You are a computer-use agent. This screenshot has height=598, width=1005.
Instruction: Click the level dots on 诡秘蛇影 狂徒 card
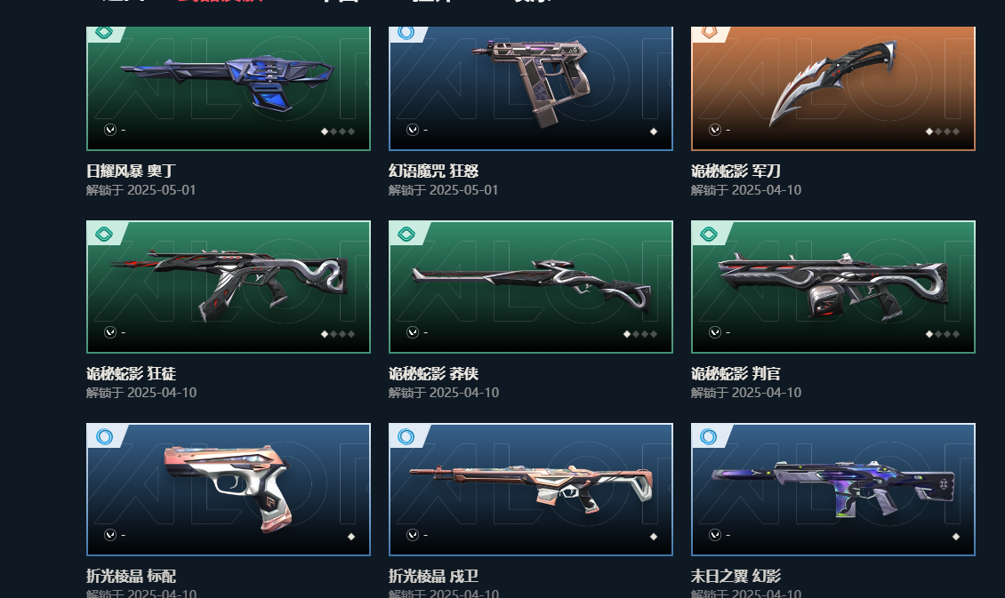click(x=338, y=333)
